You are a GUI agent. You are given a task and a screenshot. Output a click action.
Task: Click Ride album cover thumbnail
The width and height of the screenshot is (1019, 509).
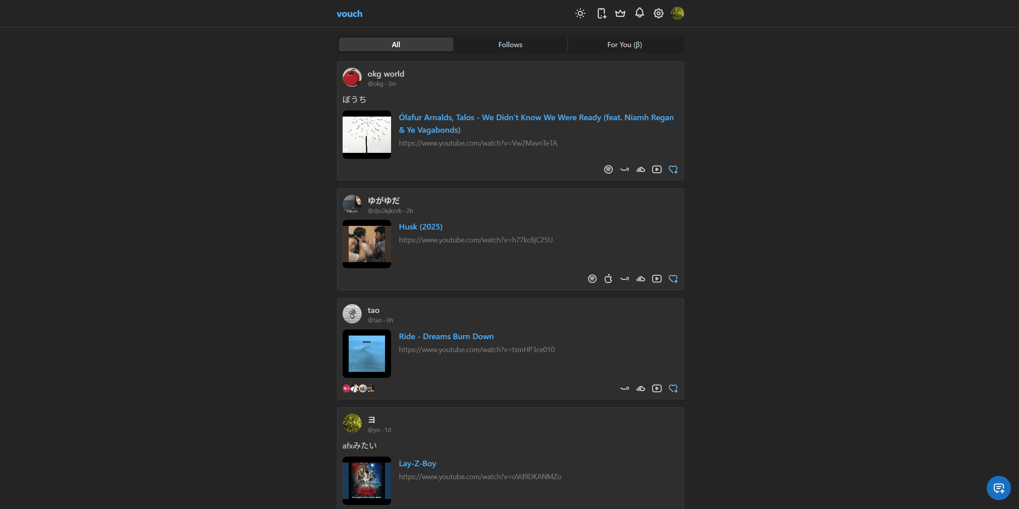366,353
